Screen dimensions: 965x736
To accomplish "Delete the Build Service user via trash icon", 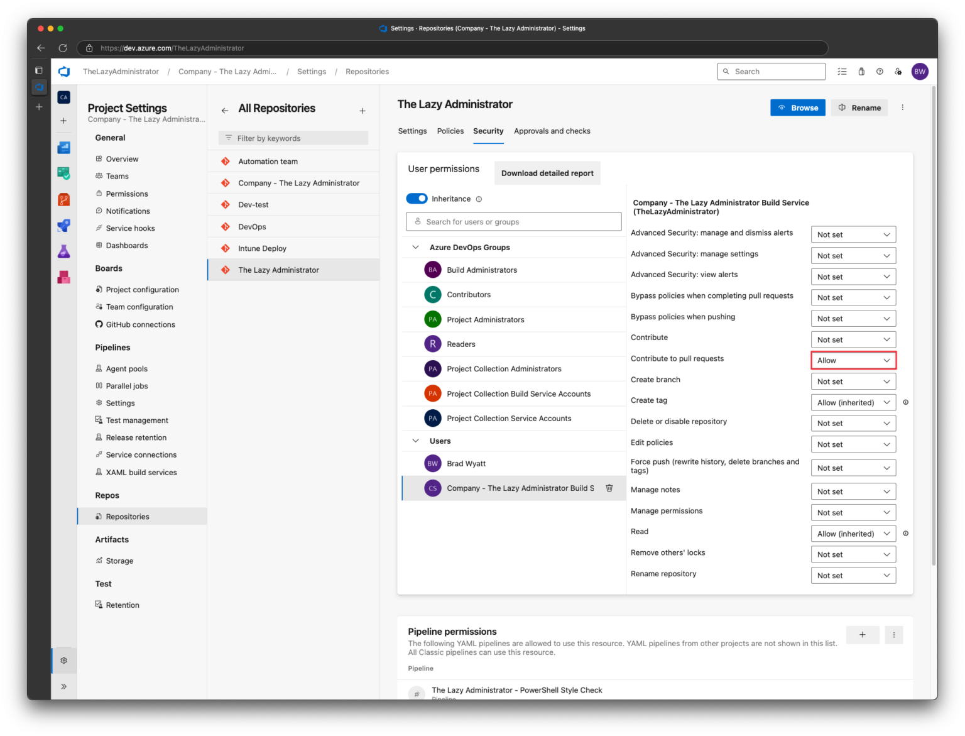I will click(609, 488).
